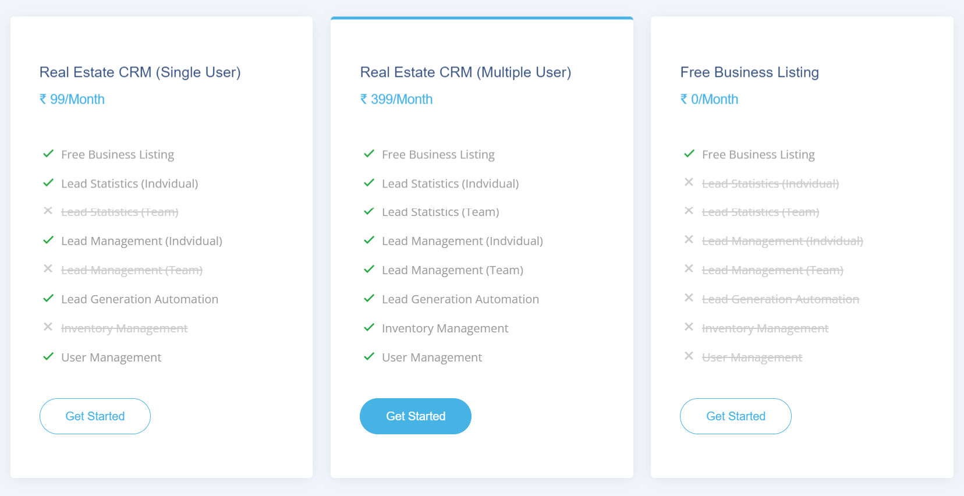Click Free Business Listing feature text in Free plan
The height and width of the screenshot is (496, 964).
point(759,154)
